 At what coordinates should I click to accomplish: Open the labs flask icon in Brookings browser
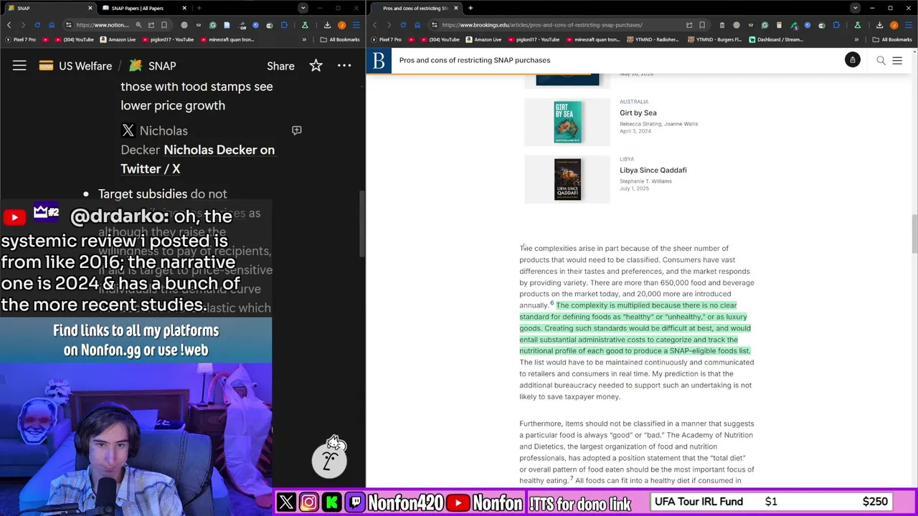click(x=856, y=25)
